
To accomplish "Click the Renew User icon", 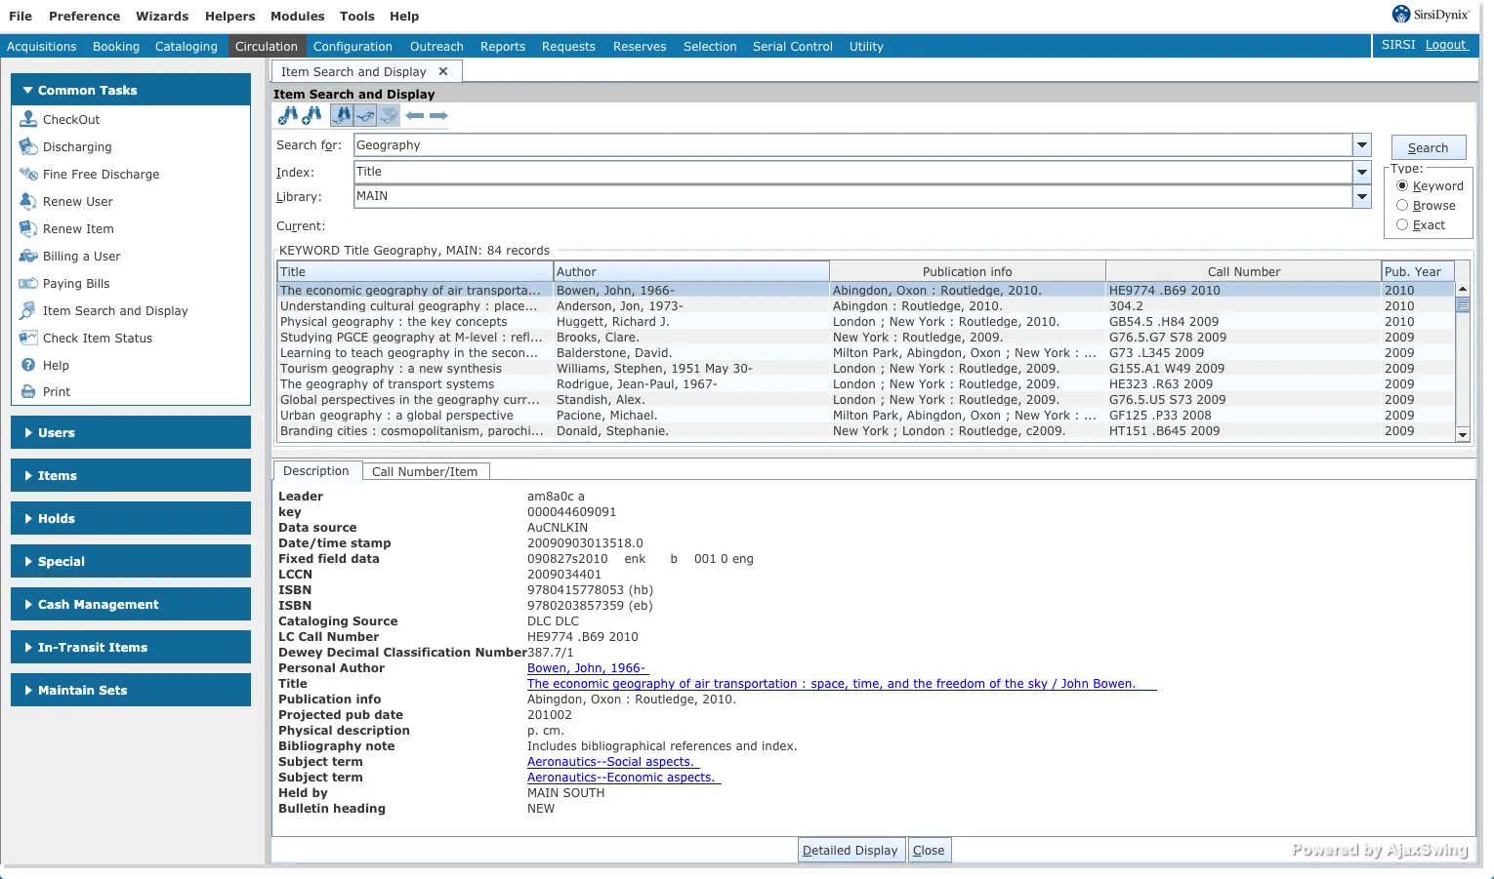I will coord(28,201).
